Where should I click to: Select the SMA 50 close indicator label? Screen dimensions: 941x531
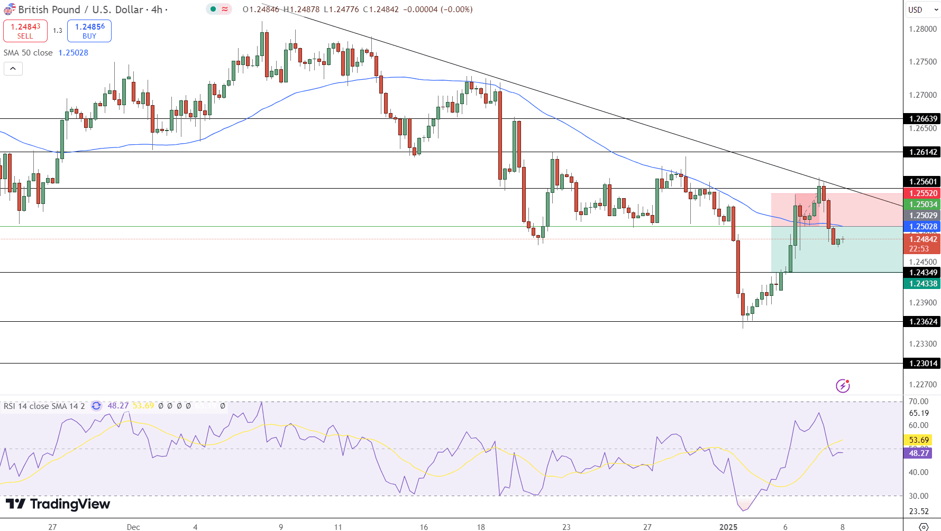point(28,53)
